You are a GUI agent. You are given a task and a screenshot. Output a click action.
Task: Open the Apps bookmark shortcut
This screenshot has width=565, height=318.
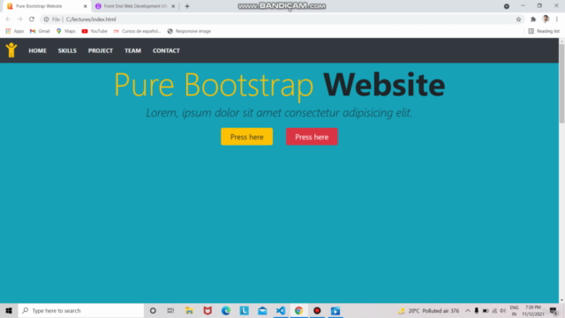pos(14,31)
